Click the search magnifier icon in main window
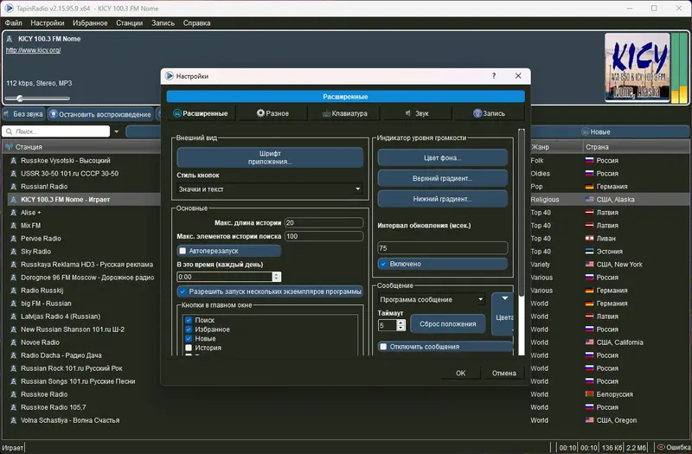Viewport: 692px width, 454px height. (9, 131)
